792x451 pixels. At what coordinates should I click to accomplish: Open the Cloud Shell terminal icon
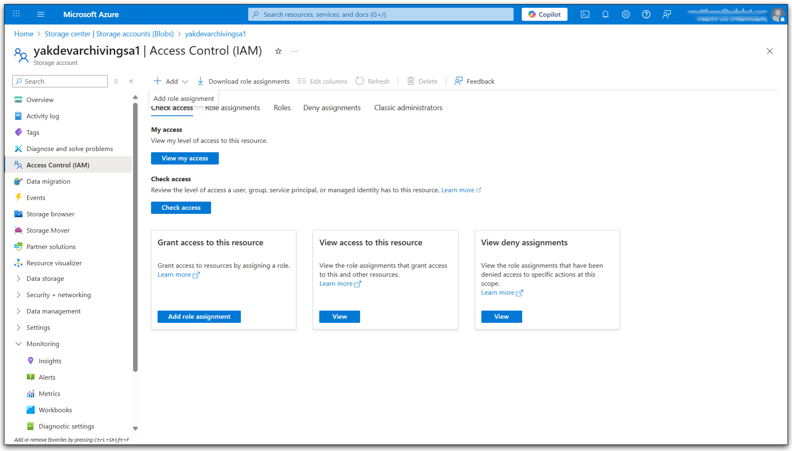coord(585,15)
